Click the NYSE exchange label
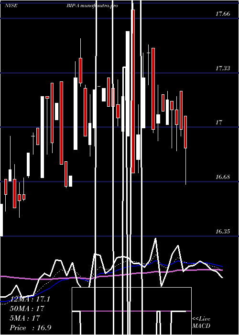The width and height of the screenshot is (239, 335). point(11,6)
